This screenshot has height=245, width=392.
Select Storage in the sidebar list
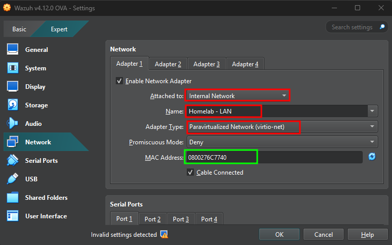point(46,105)
